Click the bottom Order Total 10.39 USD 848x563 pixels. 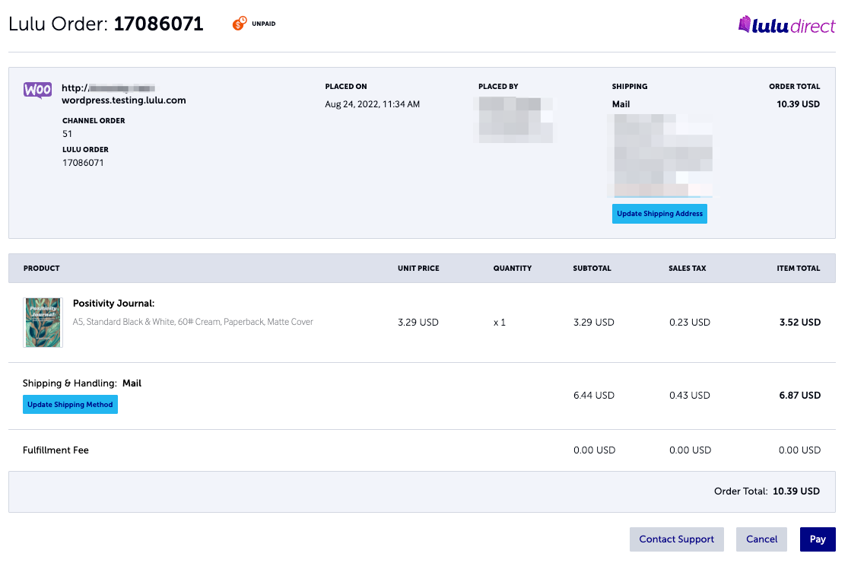[767, 491]
